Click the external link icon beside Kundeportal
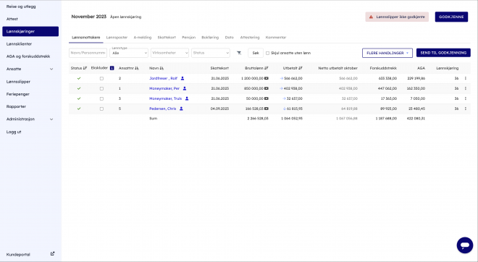Image resolution: width=478 pixels, height=262 pixels. 52,253
